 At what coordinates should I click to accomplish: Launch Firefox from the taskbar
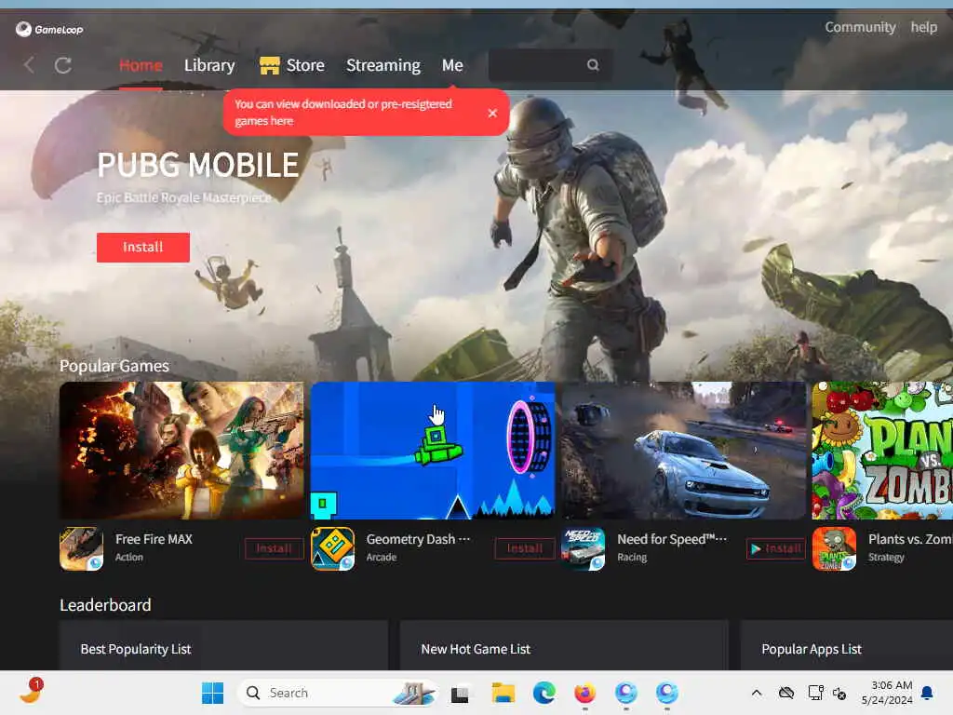pos(584,693)
